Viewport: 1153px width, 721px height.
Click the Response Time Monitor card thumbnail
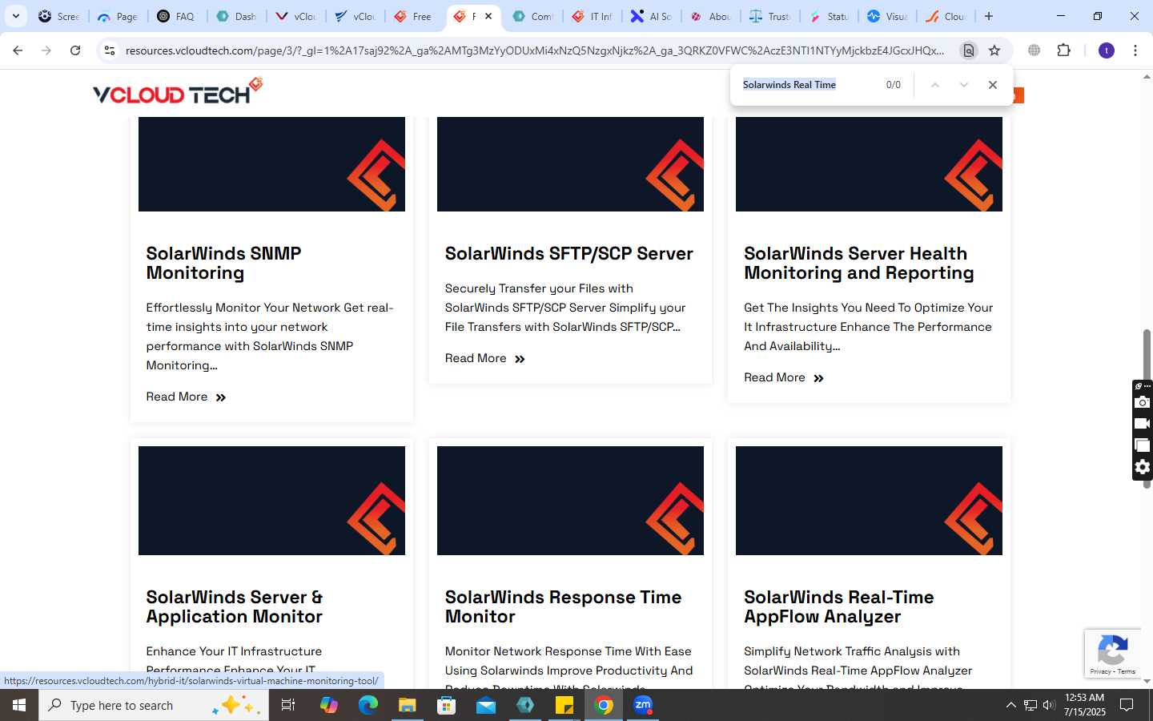(x=570, y=501)
